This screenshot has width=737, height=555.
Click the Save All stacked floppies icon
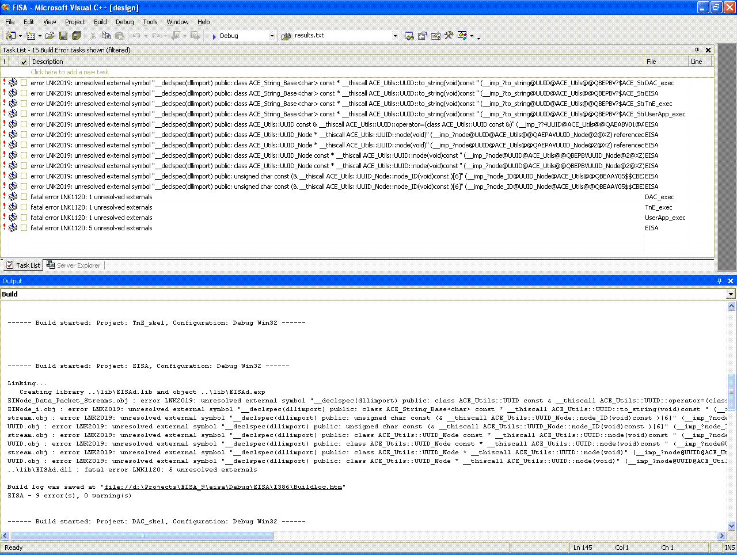tap(76, 36)
